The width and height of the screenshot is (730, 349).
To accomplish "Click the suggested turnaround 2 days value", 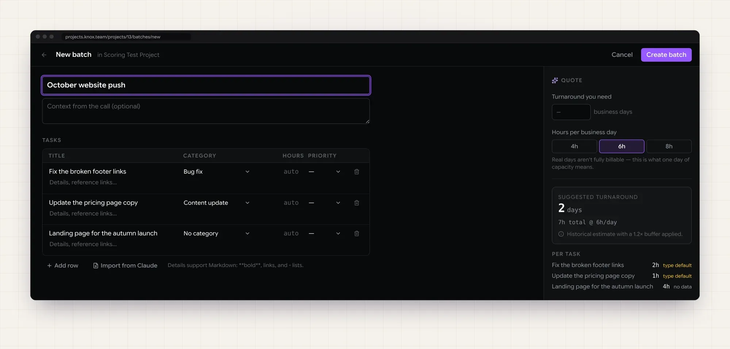I will (570, 208).
